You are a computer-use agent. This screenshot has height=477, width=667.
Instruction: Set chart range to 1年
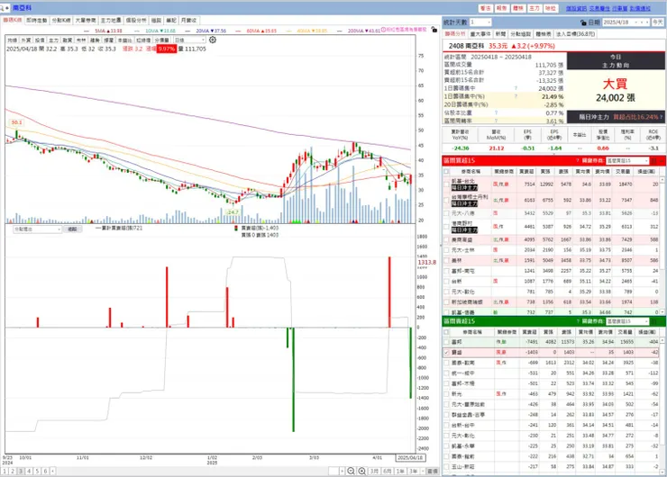tap(400, 471)
